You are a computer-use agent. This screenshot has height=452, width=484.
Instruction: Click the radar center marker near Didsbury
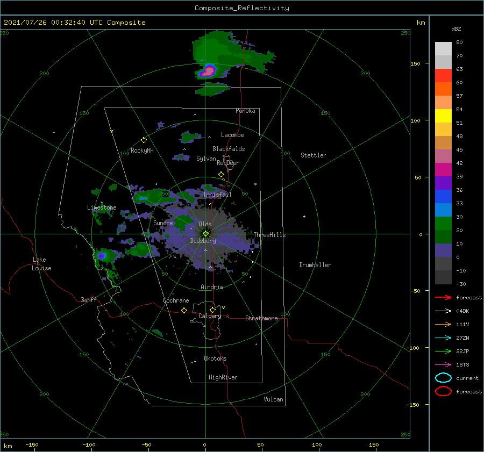205,234
